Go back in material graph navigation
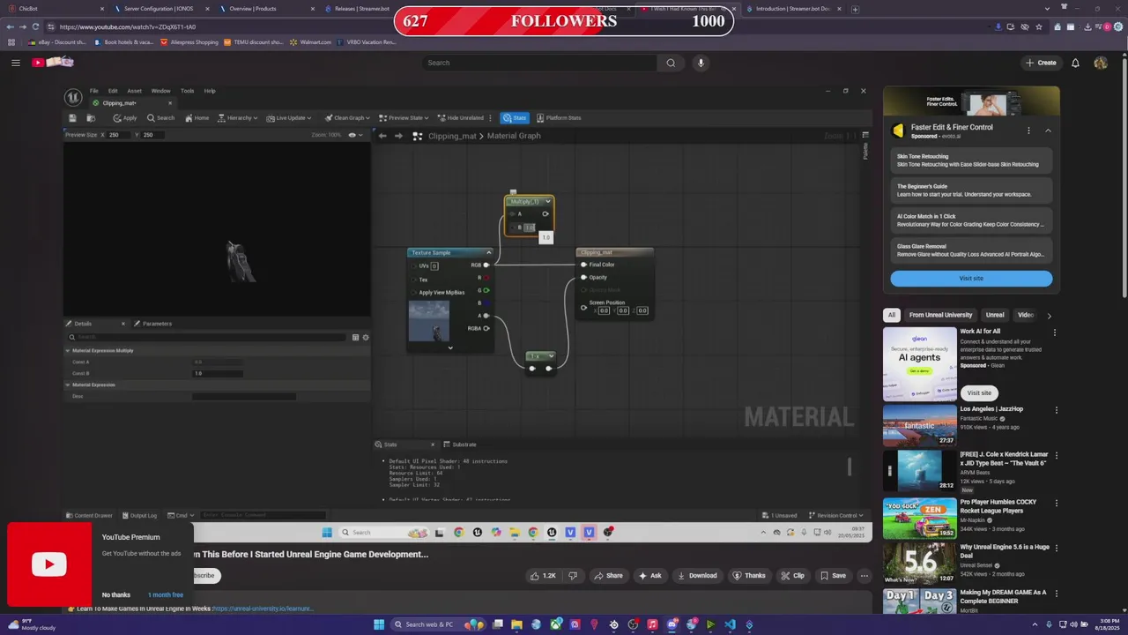 (382, 136)
